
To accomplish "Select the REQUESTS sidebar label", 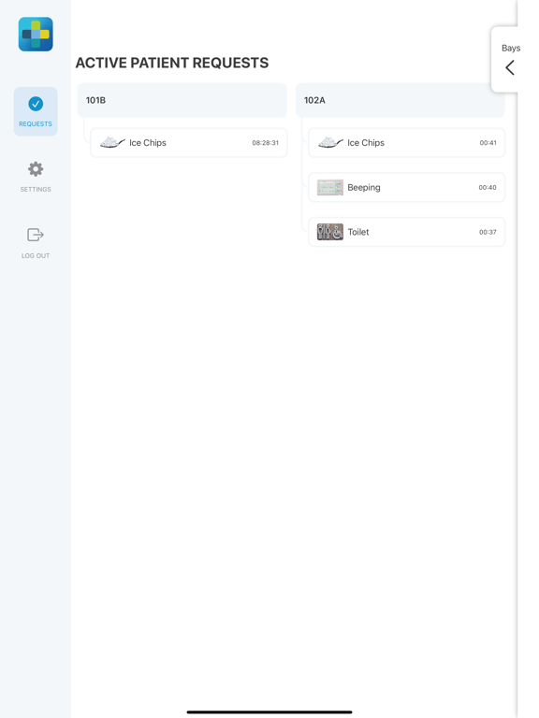I will [x=36, y=124].
